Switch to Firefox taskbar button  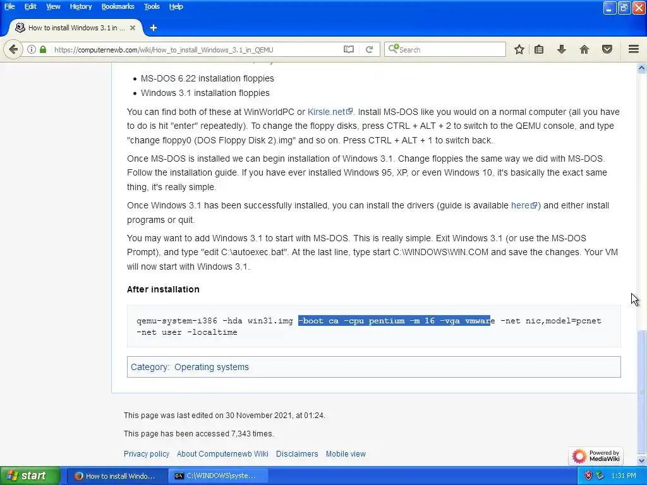click(x=117, y=476)
